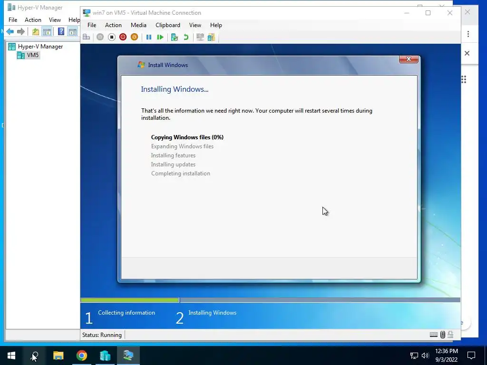
Task: Click Virtual Machine Connection taskbar button
Action: [128, 355]
